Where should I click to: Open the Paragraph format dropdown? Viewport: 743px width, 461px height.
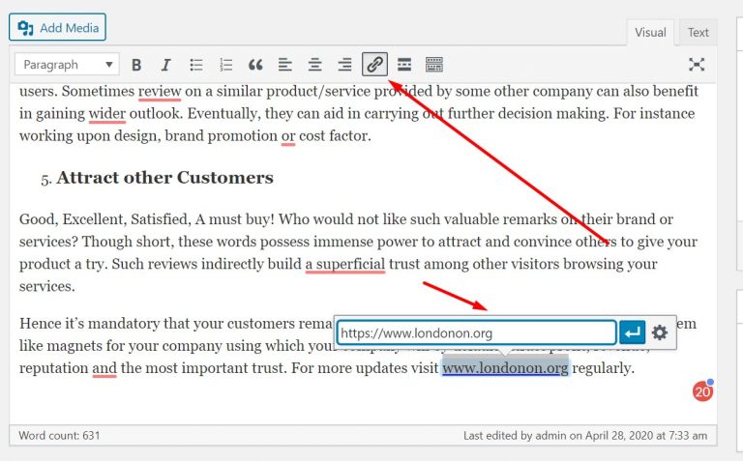(x=67, y=65)
